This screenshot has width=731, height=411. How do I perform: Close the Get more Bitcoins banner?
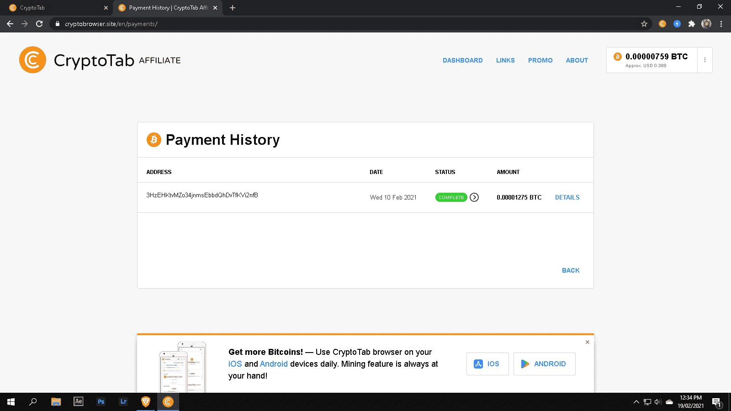coord(588,342)
